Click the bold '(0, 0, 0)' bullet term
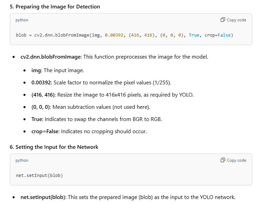This screenshot has height=204, width=280. (x=41, y=107)
